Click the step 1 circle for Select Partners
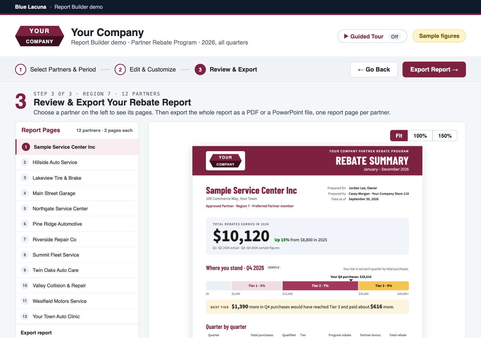Viewport: 481px width, 338px height. coord(20,69)
